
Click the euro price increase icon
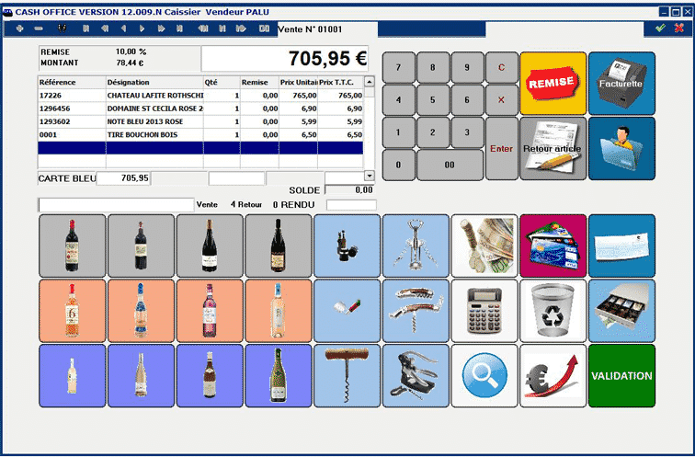click(x=553, y=375)
